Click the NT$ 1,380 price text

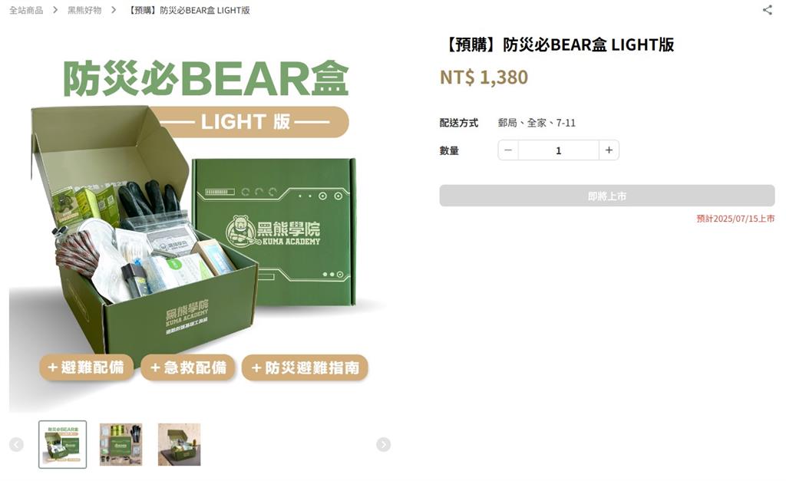pyautogui.click(x=484, y=77)
